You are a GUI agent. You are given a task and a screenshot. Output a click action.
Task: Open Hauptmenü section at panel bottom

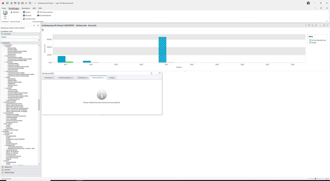(x=20, y=167)
